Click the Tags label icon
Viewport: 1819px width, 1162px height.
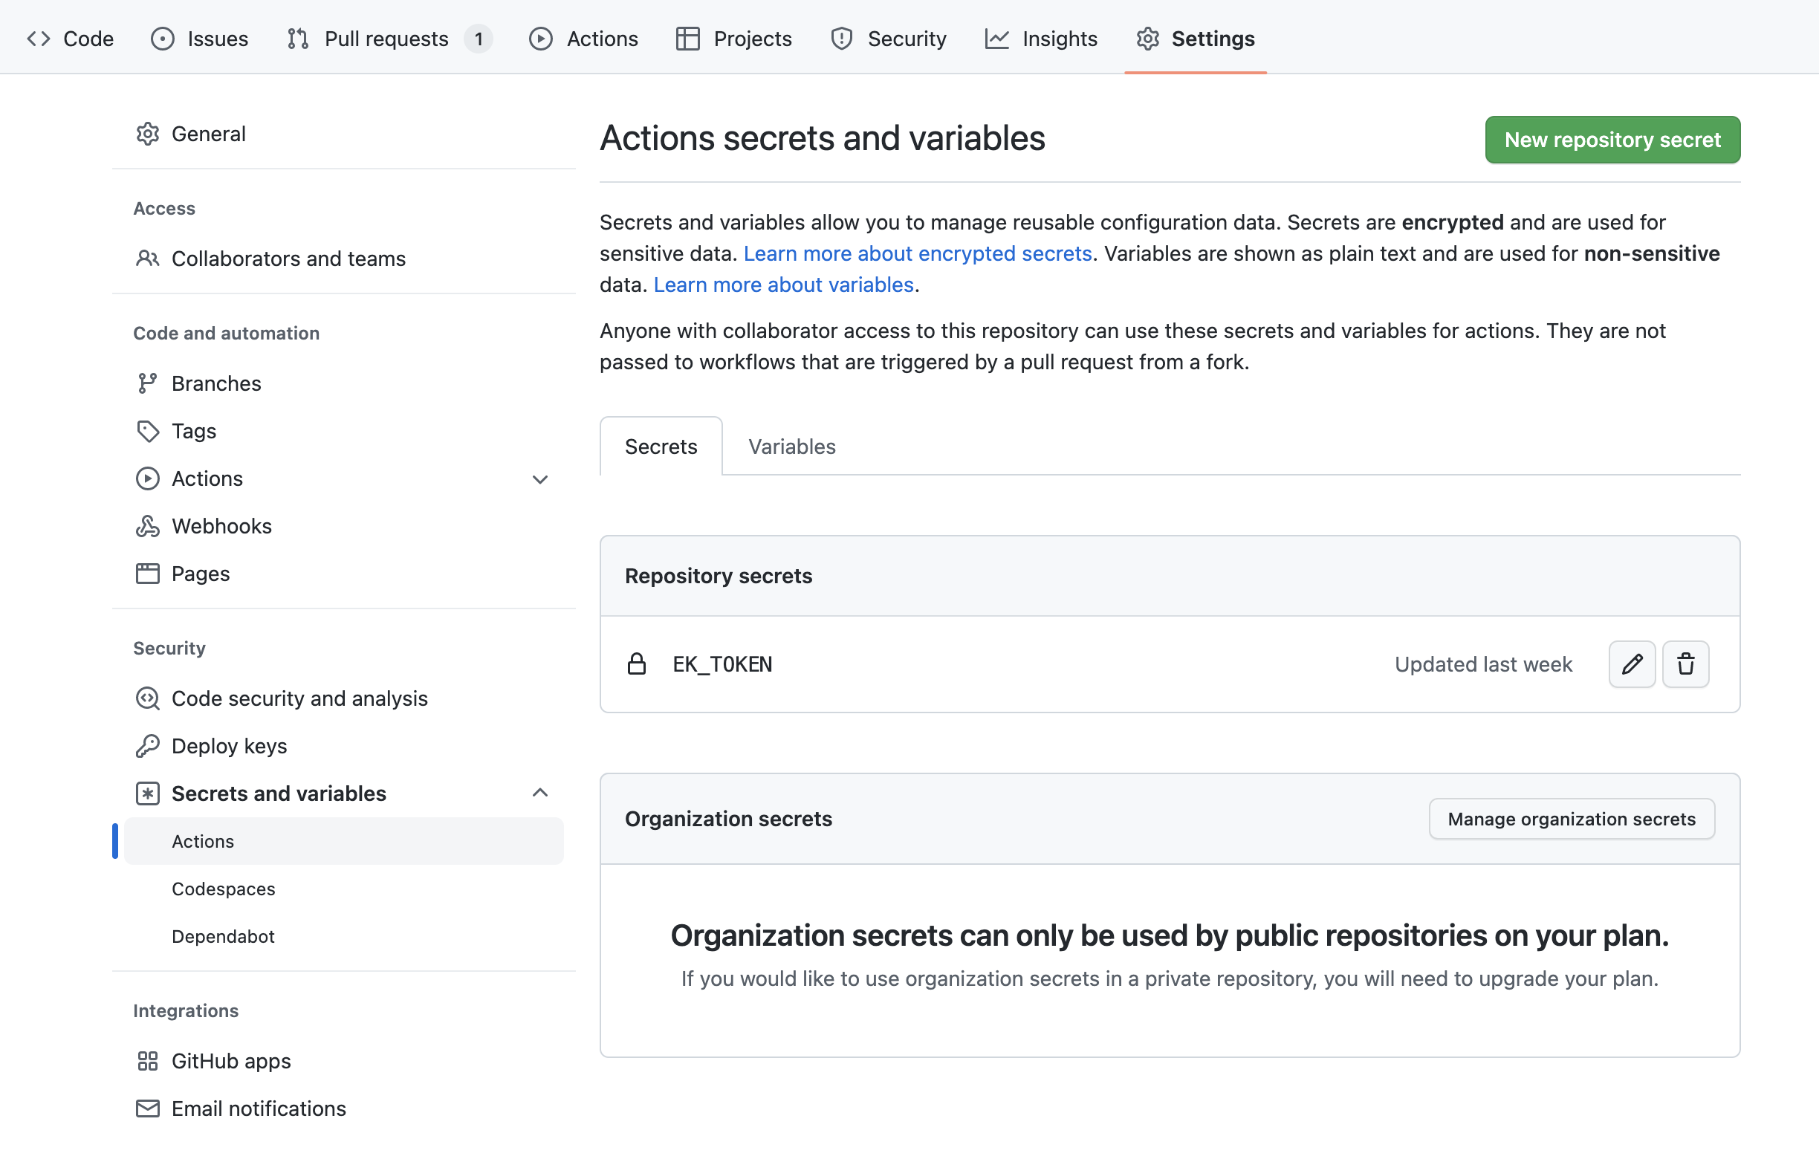click(x=147, y=431)
